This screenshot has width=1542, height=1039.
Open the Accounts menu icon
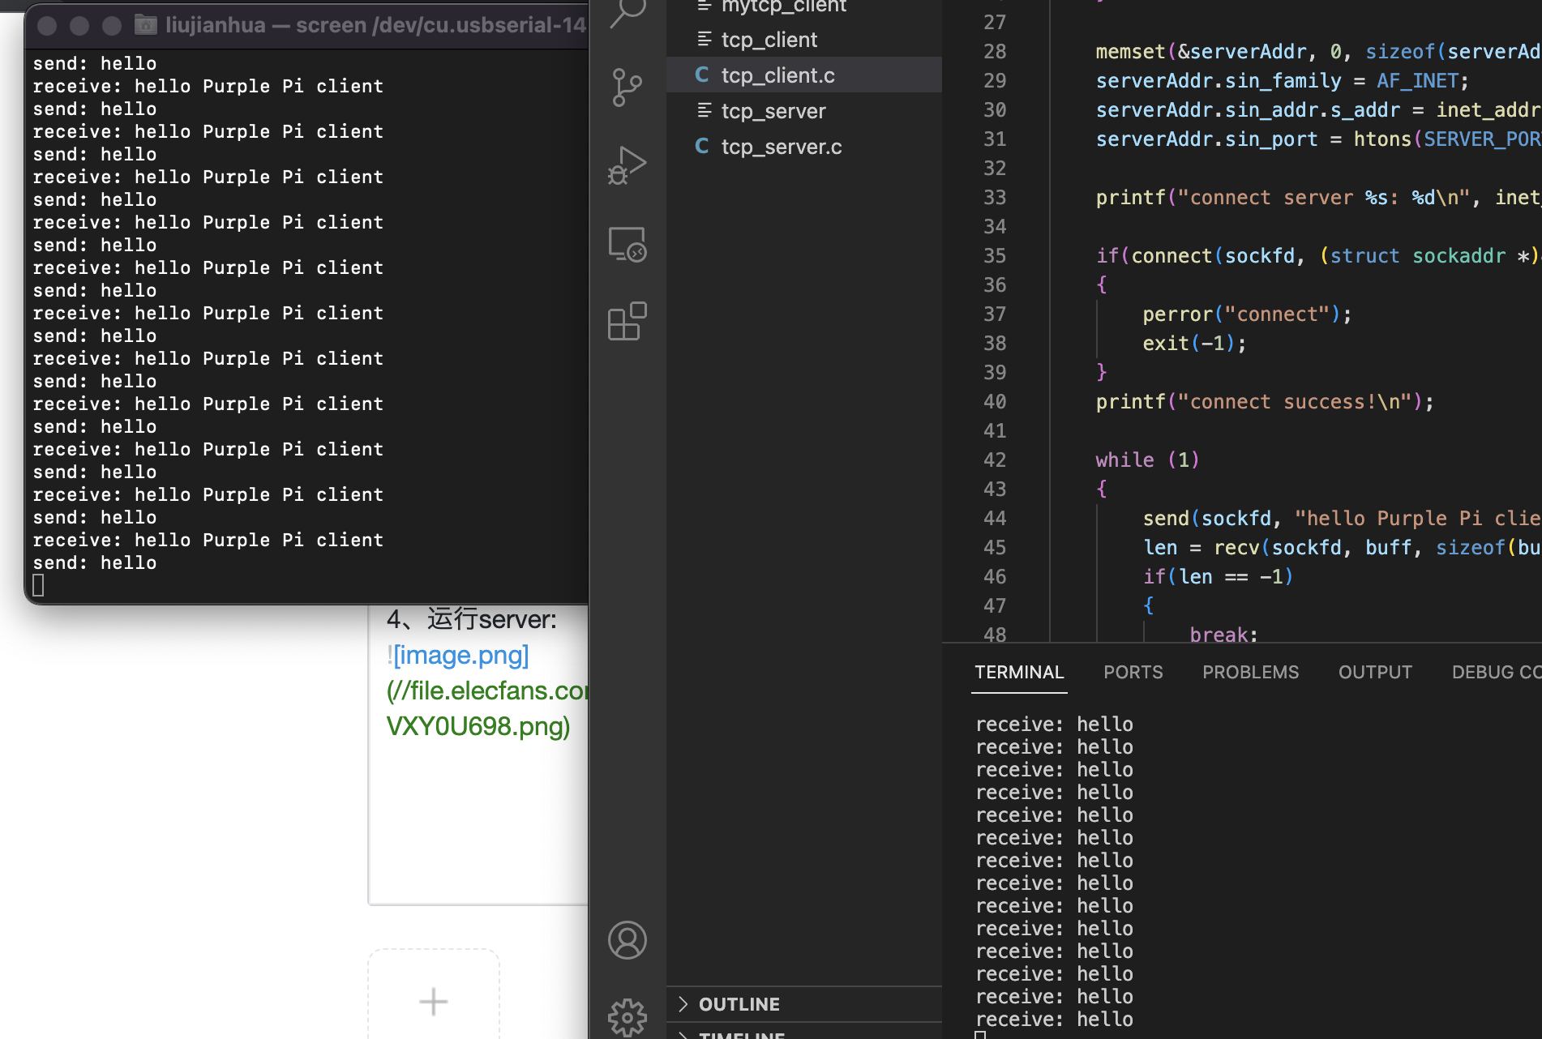point(628,940)
